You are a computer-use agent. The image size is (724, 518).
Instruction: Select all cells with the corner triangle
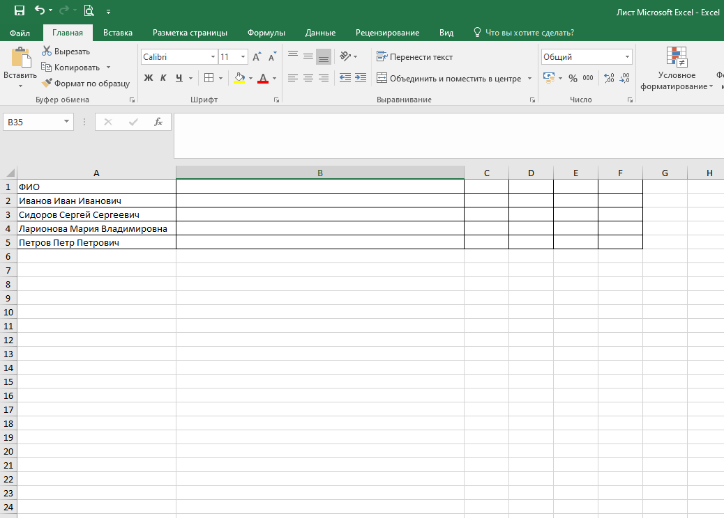pos(9,173)
